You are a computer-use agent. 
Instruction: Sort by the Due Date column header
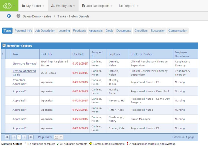click(78, 54)
